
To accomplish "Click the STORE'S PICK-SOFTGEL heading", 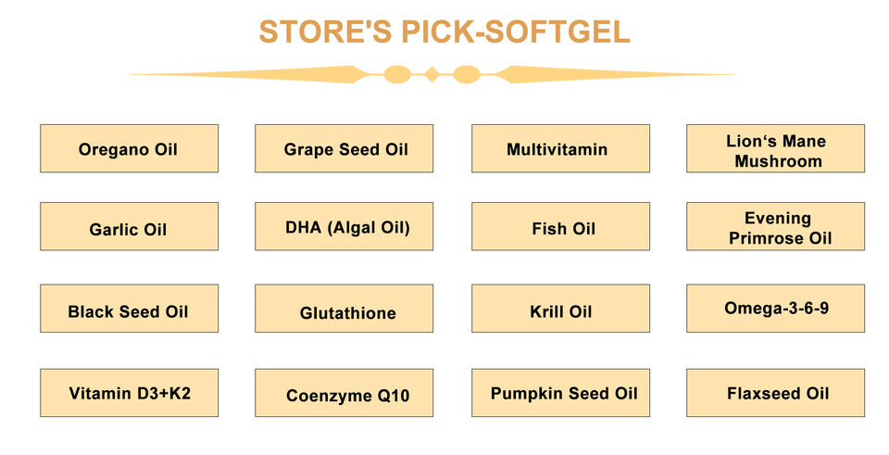I will pos(444,32).
